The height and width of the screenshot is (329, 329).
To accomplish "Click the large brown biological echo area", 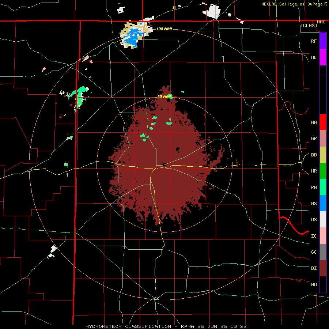I will tap(166, 159).
